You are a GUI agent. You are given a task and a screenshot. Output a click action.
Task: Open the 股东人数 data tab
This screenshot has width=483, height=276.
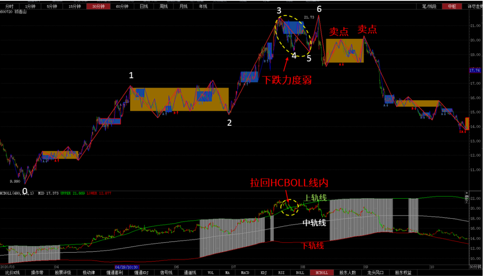[x=347, y=272]
